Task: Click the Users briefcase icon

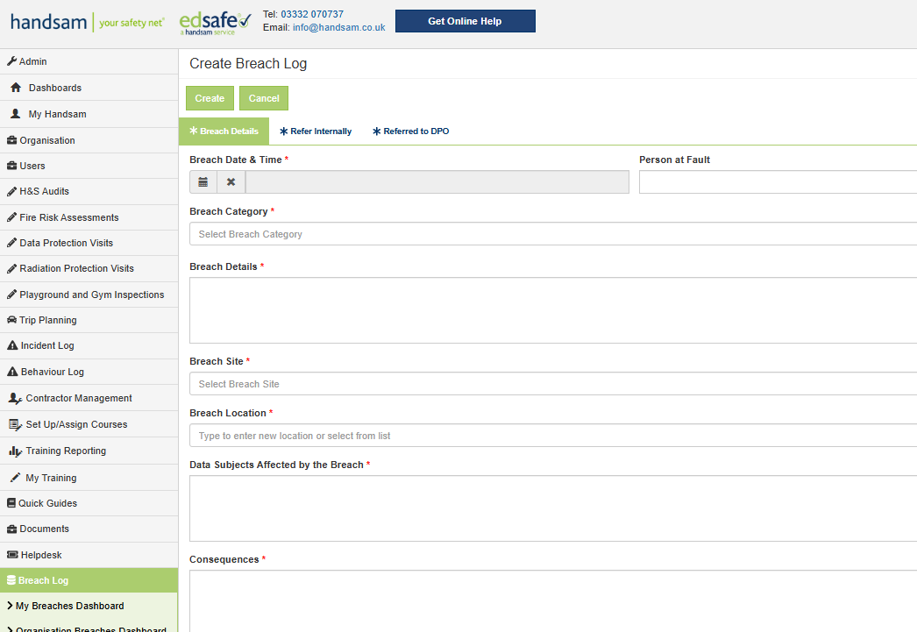Action: (11, 166)
